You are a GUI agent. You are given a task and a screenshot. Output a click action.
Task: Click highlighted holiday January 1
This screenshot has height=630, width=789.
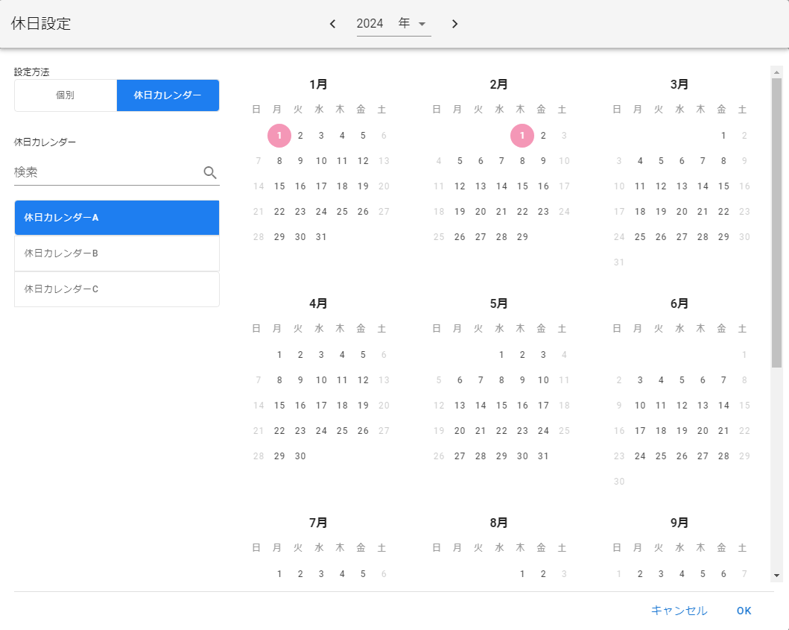tap(279, 136)
